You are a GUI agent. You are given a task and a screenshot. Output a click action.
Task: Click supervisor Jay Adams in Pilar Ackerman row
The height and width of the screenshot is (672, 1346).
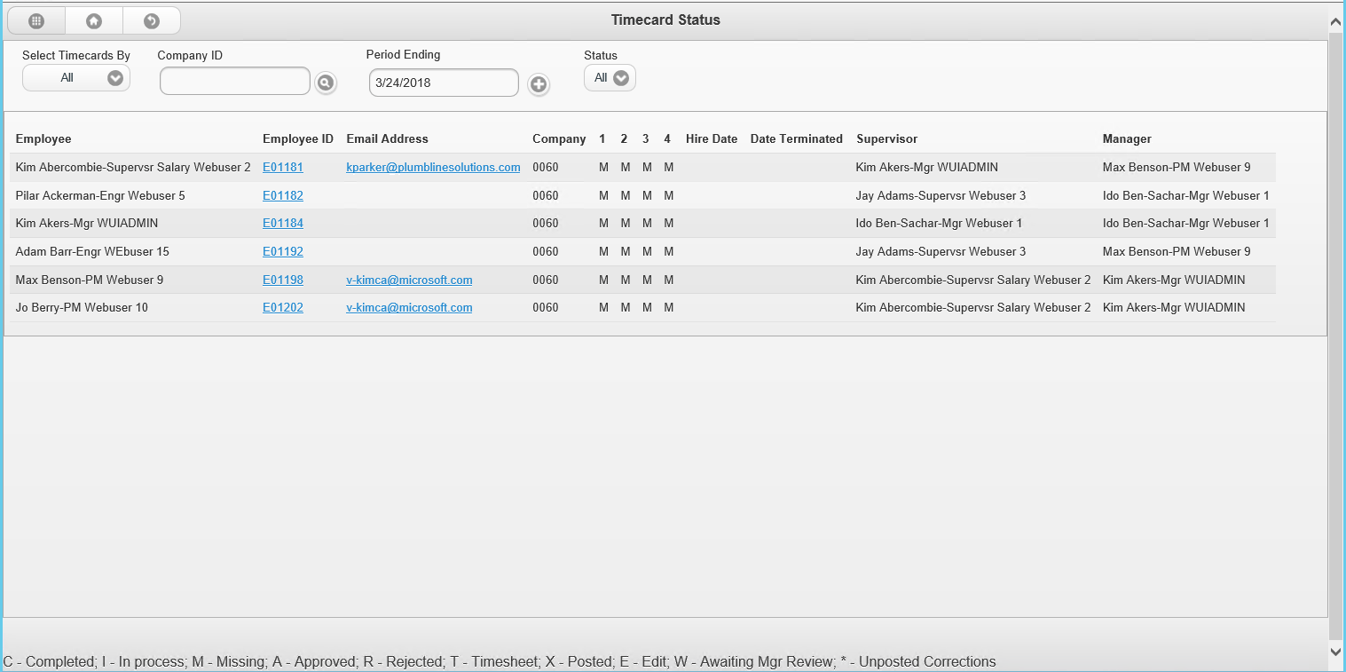(941, 195)
